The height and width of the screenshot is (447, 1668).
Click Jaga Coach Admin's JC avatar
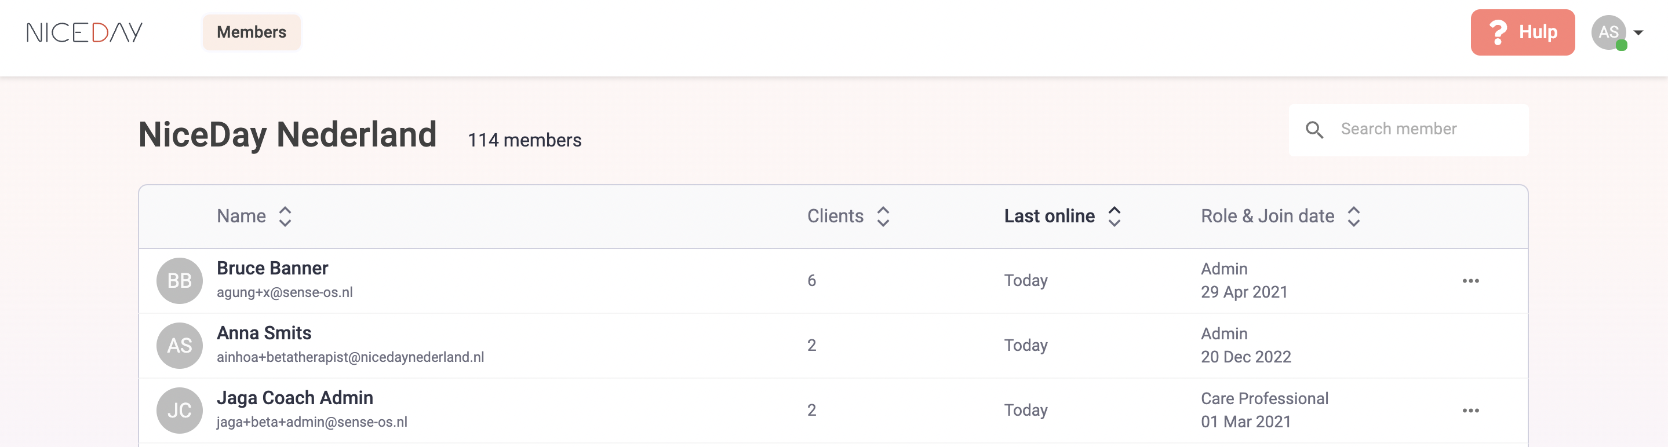[179, 410]
